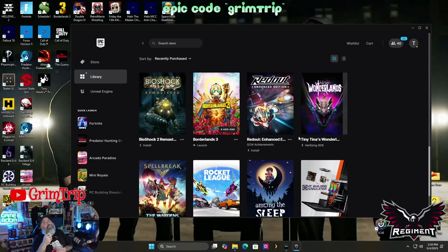Open Fortnite desktop shortcut
Image resolution: width=448 pixels, height=252 pixels.
click(26, 10)
